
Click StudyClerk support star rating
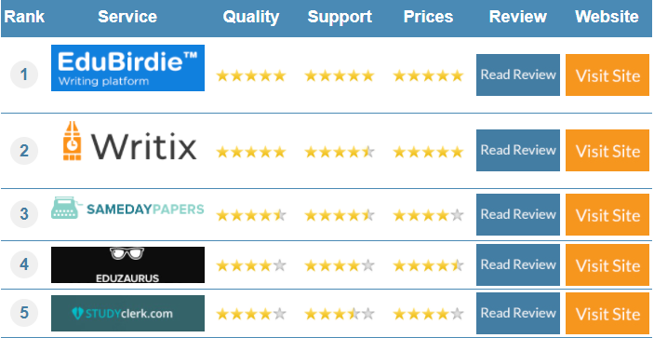point(340,314)
